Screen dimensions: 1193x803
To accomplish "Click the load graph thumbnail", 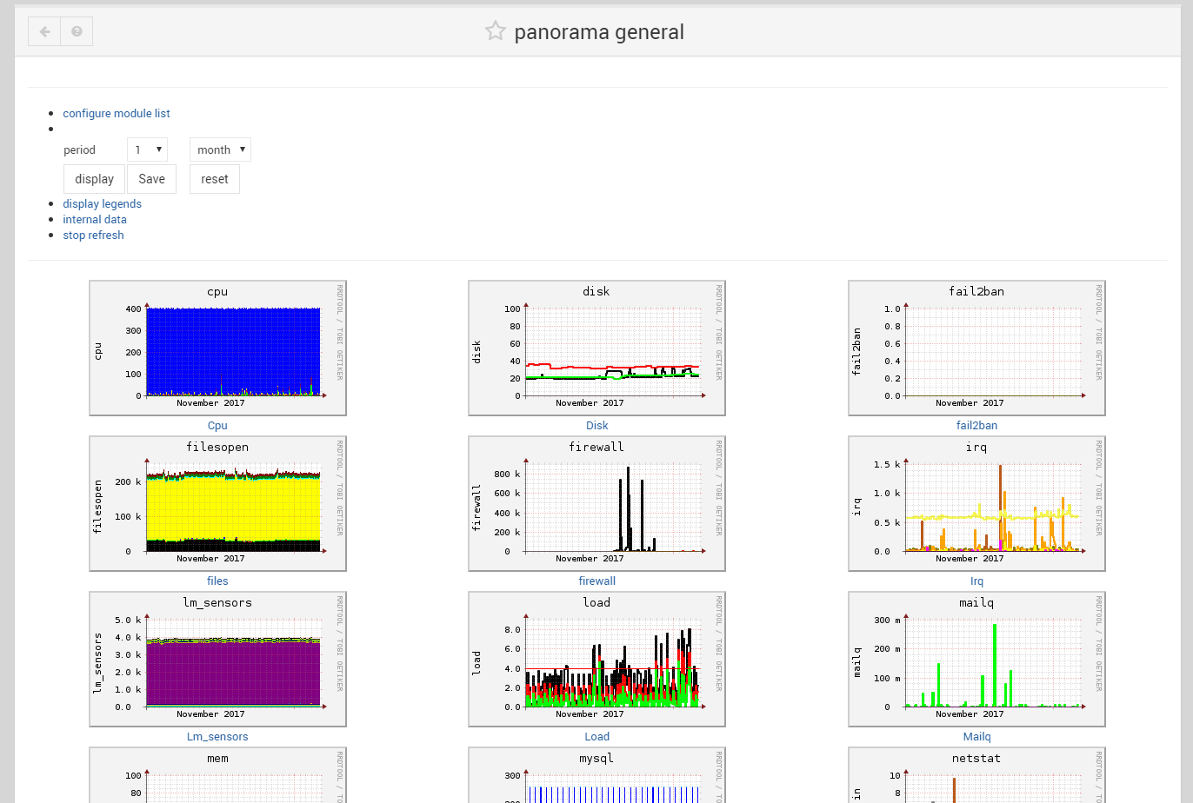I will coord(596,659).
